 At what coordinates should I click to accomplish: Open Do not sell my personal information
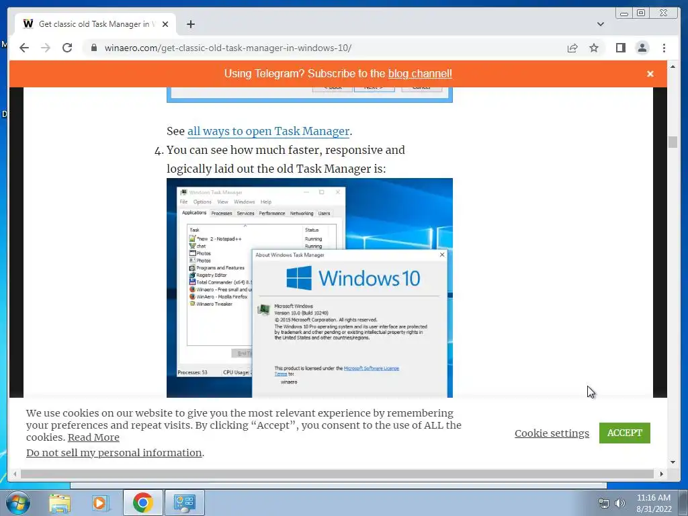(114, 452)
